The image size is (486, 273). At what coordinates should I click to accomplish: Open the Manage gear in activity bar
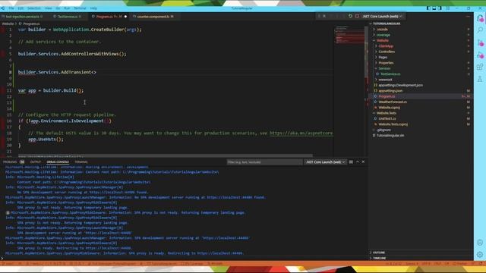[480, 255]
